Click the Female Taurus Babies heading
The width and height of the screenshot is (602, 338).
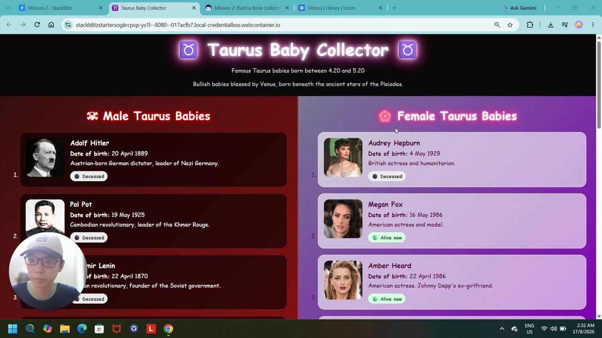coord(457,116)
